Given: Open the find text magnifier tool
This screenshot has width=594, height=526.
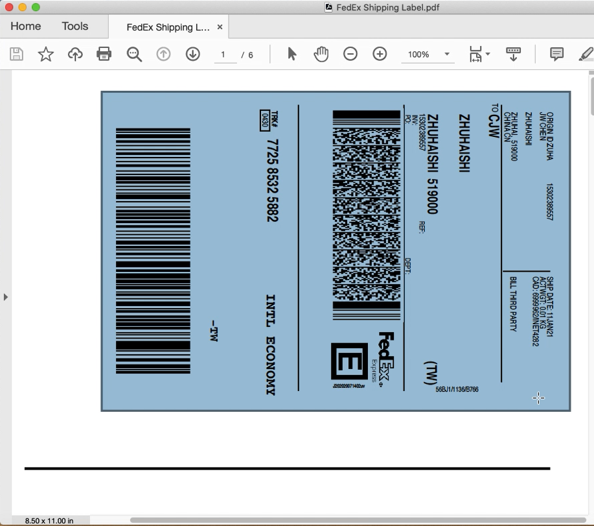Looking at the screenshot, I should (134, 54).
